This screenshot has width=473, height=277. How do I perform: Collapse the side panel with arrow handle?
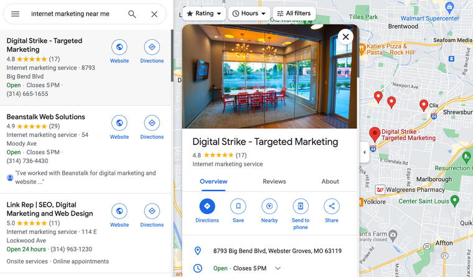pyautogui.click(x=364, y=152)
